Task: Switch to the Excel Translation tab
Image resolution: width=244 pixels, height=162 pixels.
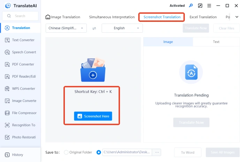Action: (x=203, y=17)
